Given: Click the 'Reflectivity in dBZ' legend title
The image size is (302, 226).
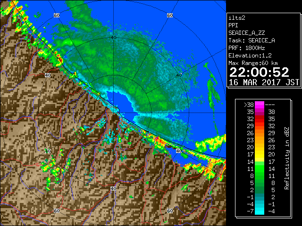Looking at the screenshot, I should (x=286, y=158).
